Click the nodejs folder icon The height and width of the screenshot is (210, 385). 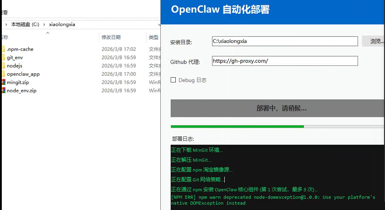(3, 66)
